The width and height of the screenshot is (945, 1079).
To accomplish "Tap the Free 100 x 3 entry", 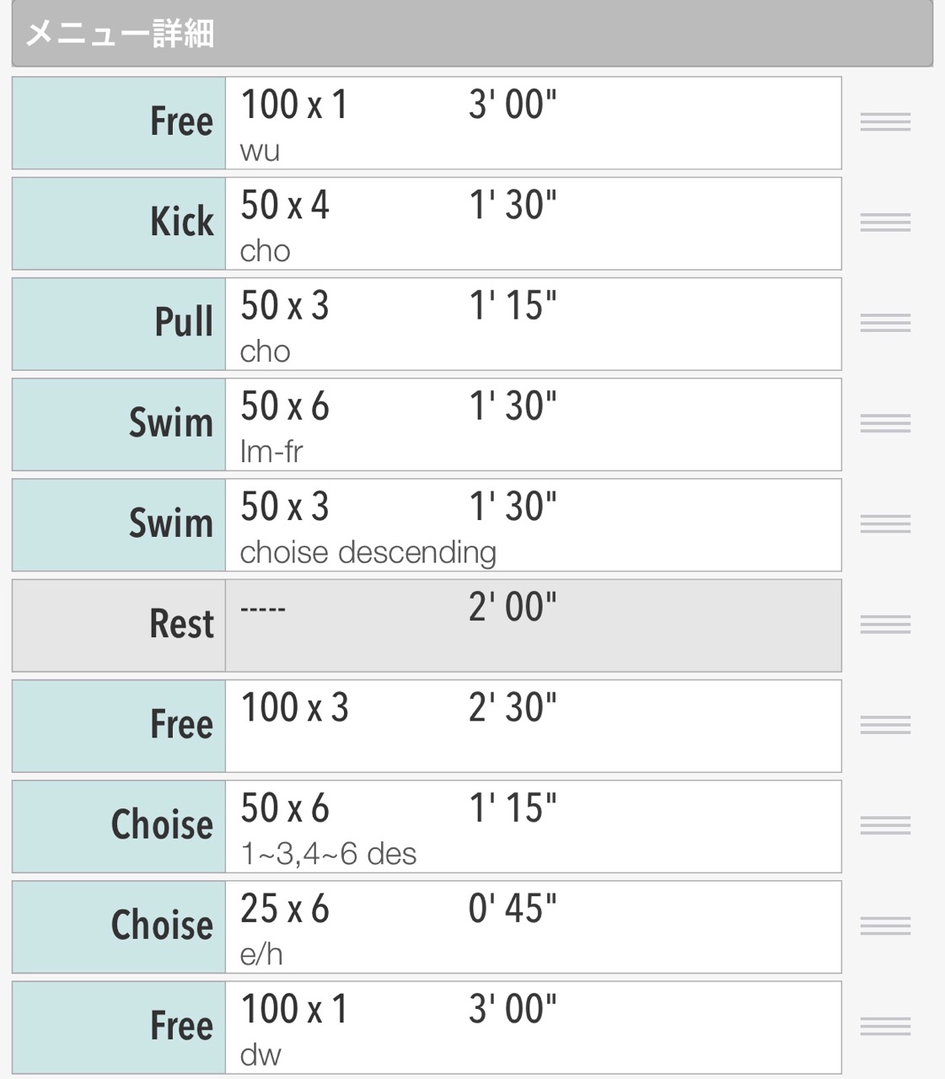I will pyautogui.click(x=427, y=726).
